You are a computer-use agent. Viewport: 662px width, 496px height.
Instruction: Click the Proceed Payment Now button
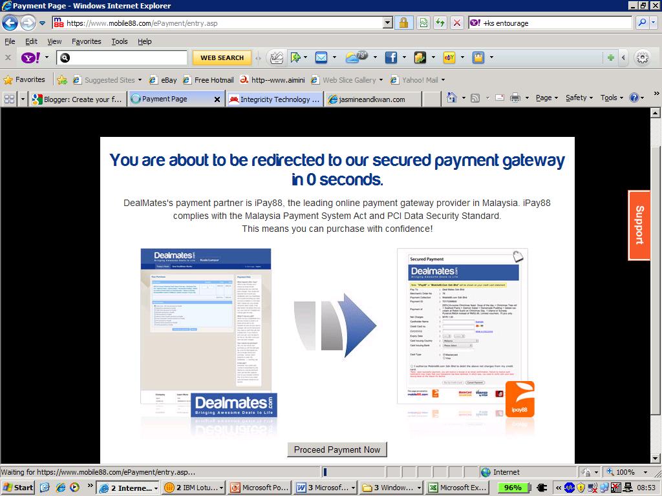point(337,449)
